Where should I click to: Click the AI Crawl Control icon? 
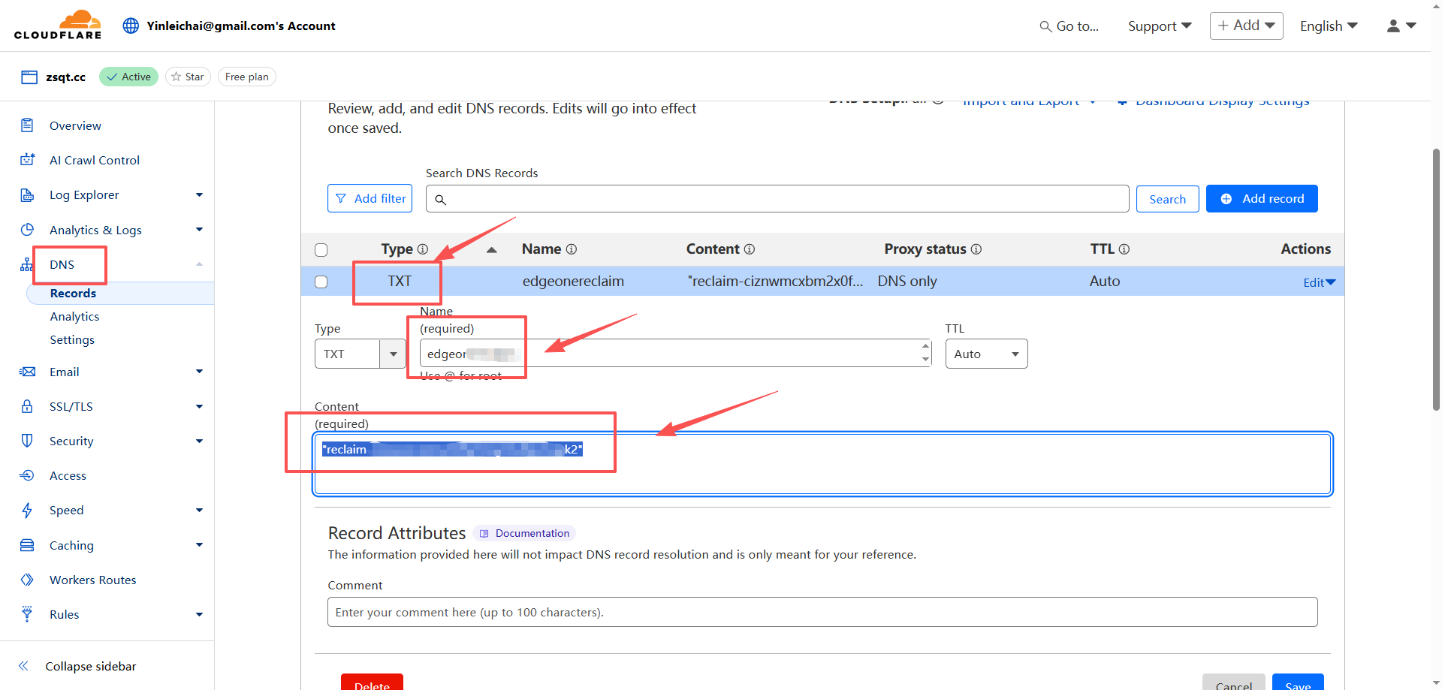pos(27,160)
